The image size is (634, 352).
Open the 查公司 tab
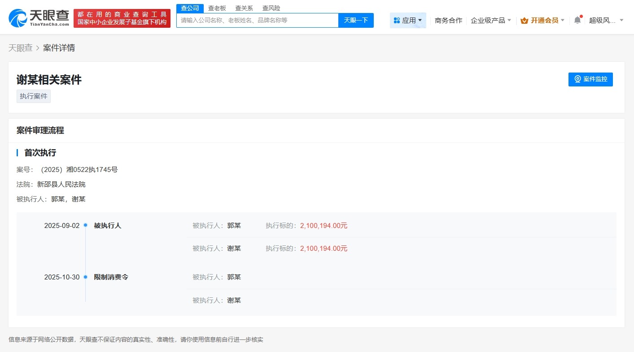coord(190,8)
